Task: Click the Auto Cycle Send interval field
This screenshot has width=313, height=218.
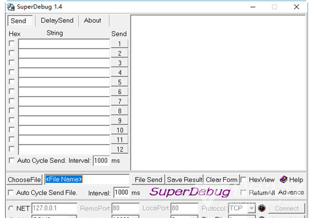Action: pos(101,161)
